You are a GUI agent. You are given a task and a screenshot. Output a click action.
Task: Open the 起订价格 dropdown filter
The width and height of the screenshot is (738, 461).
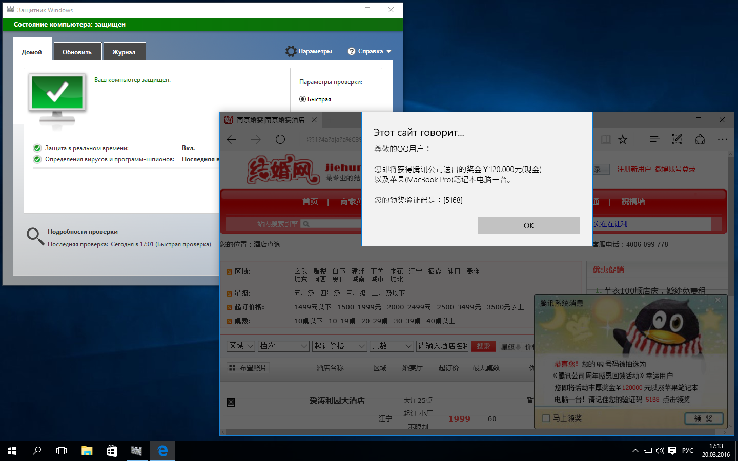[340, 346]
